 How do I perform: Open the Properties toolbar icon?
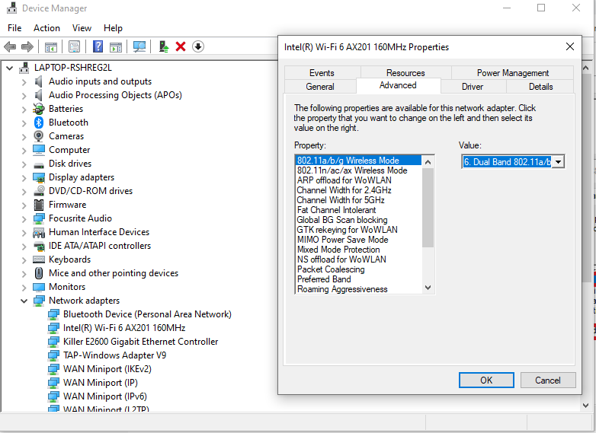point(75,46)
